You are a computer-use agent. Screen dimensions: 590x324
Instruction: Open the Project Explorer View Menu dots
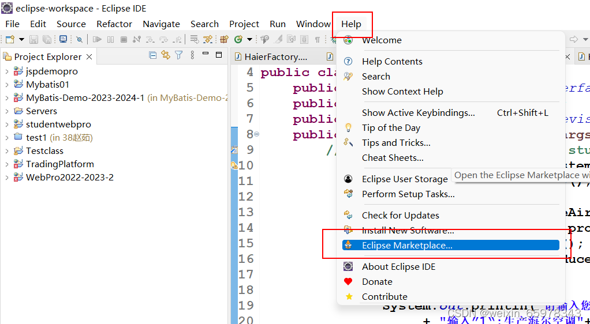point(192,55)
